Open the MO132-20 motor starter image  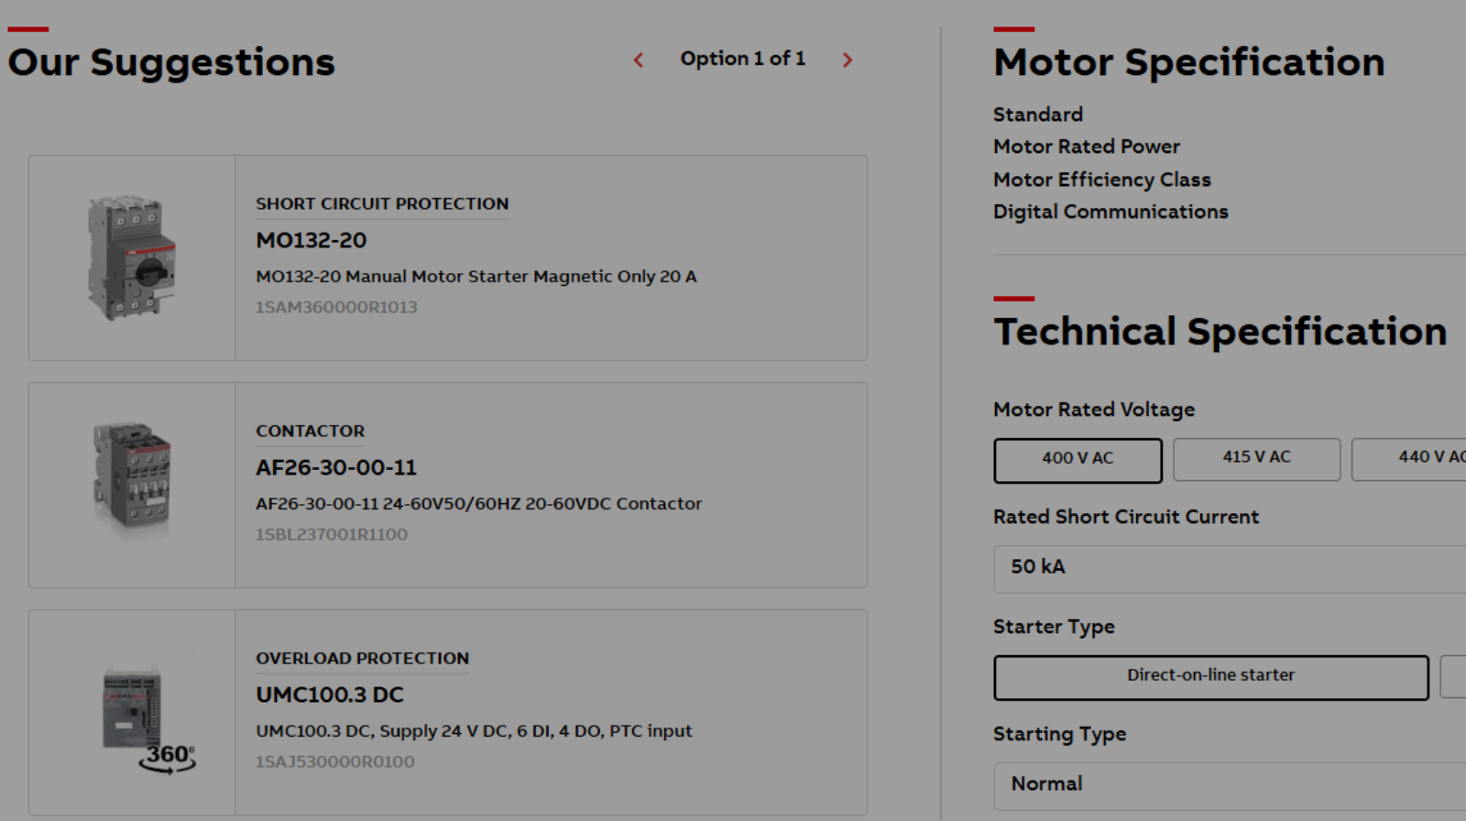point(132,257)
